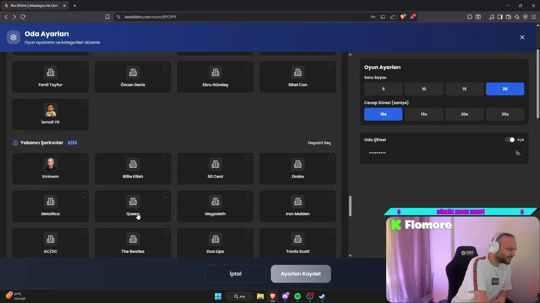Click the Billie Eilish category icon
This screenshot has width=540, height=303.
pyautogui.click(x=133, y=164)
